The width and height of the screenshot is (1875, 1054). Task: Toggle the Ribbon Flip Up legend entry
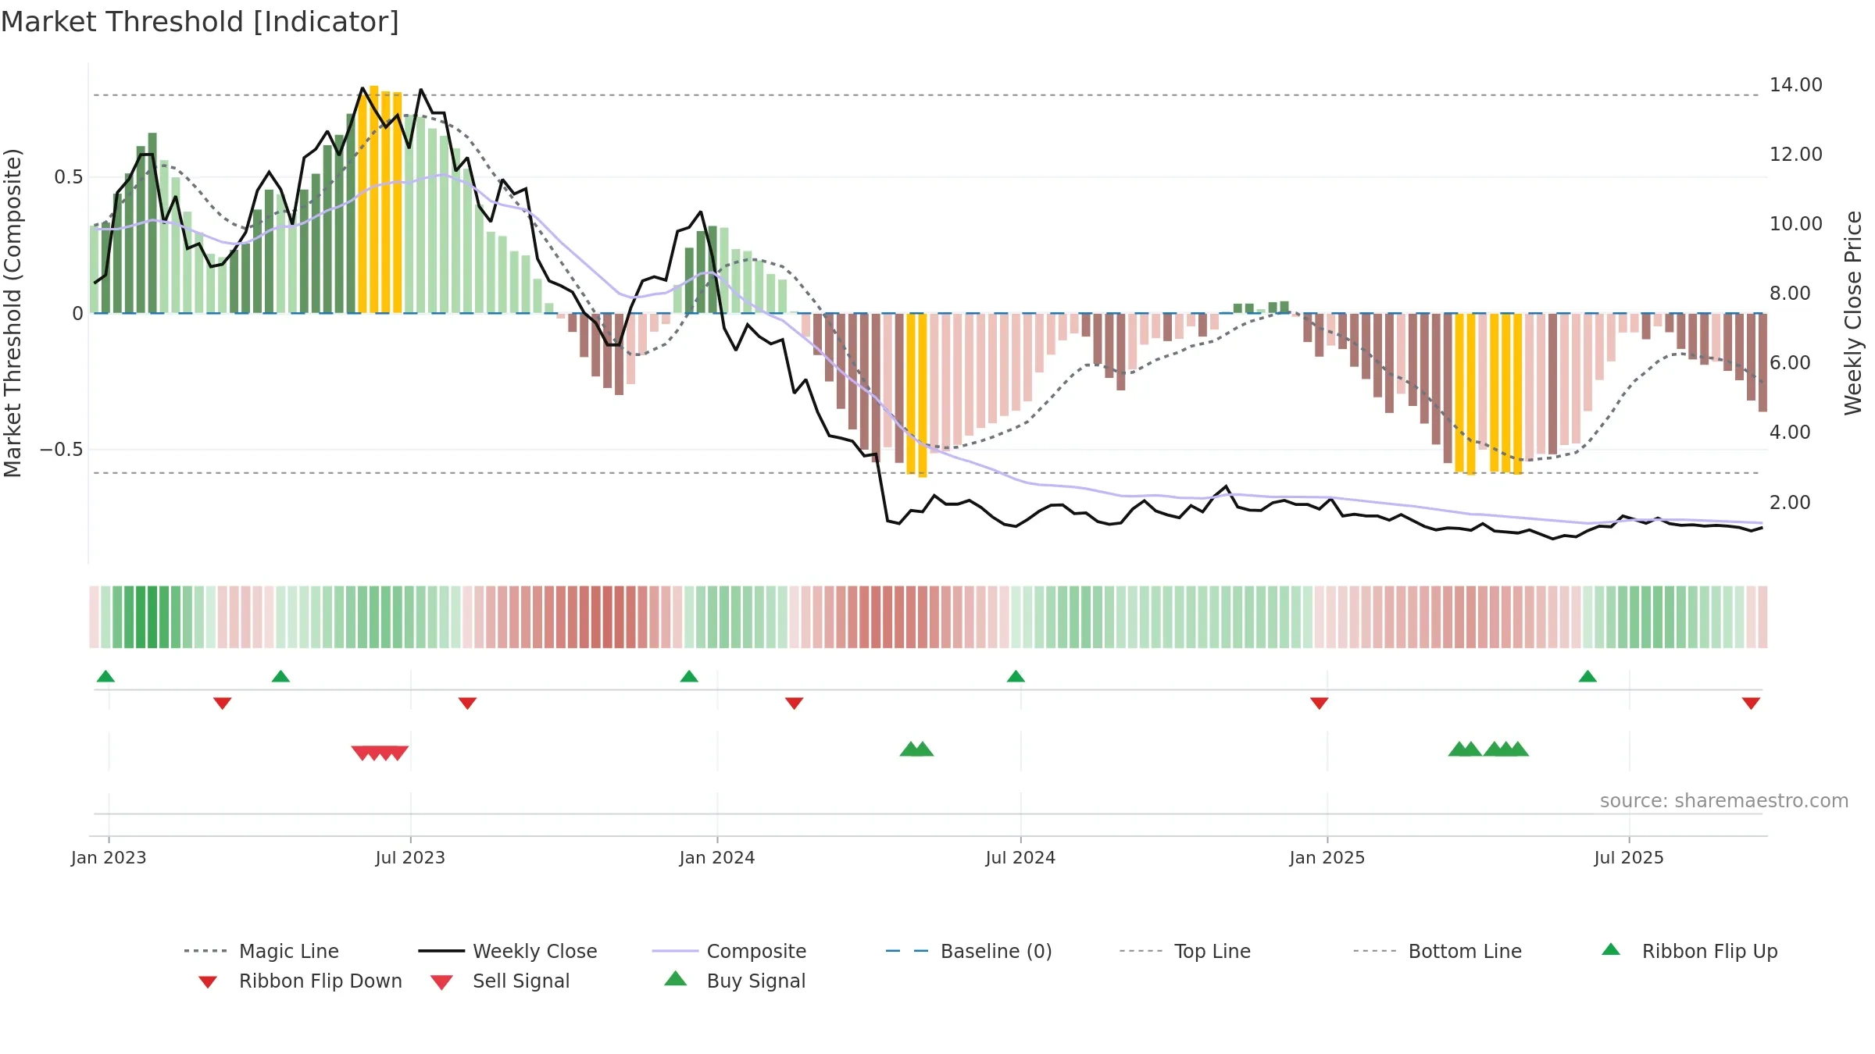(1689, 951)
